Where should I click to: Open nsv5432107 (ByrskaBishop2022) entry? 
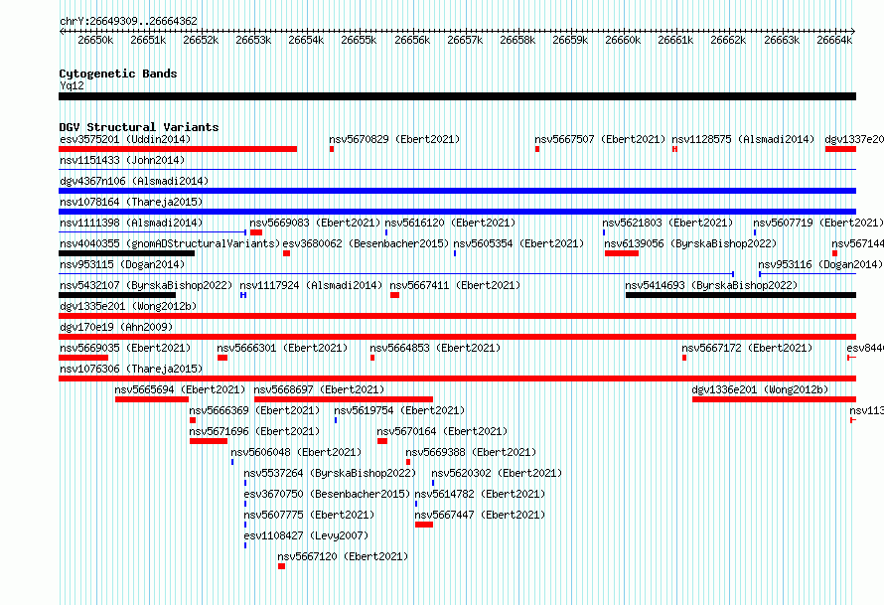(146, 285)
